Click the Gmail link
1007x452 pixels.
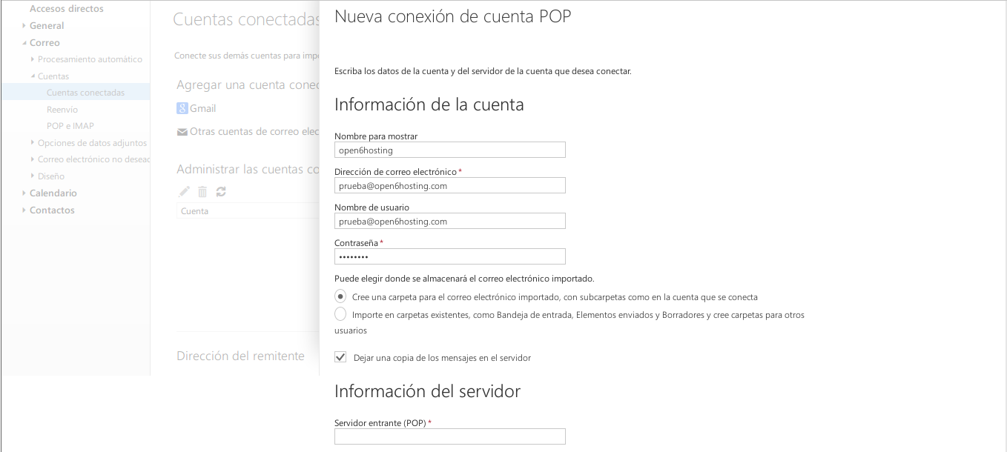click(x=202, y=108)
